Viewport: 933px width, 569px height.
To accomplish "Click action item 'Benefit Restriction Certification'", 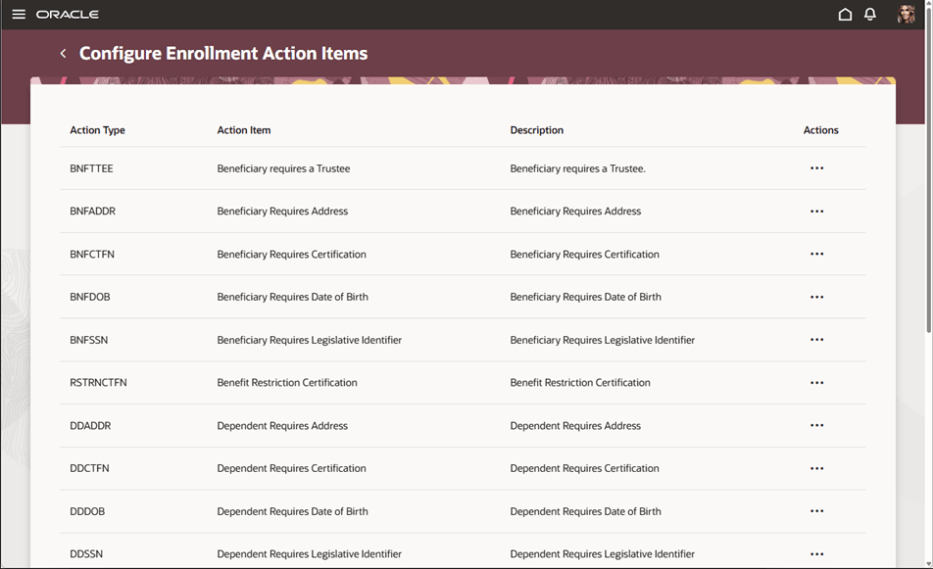I will coord(287,382).
